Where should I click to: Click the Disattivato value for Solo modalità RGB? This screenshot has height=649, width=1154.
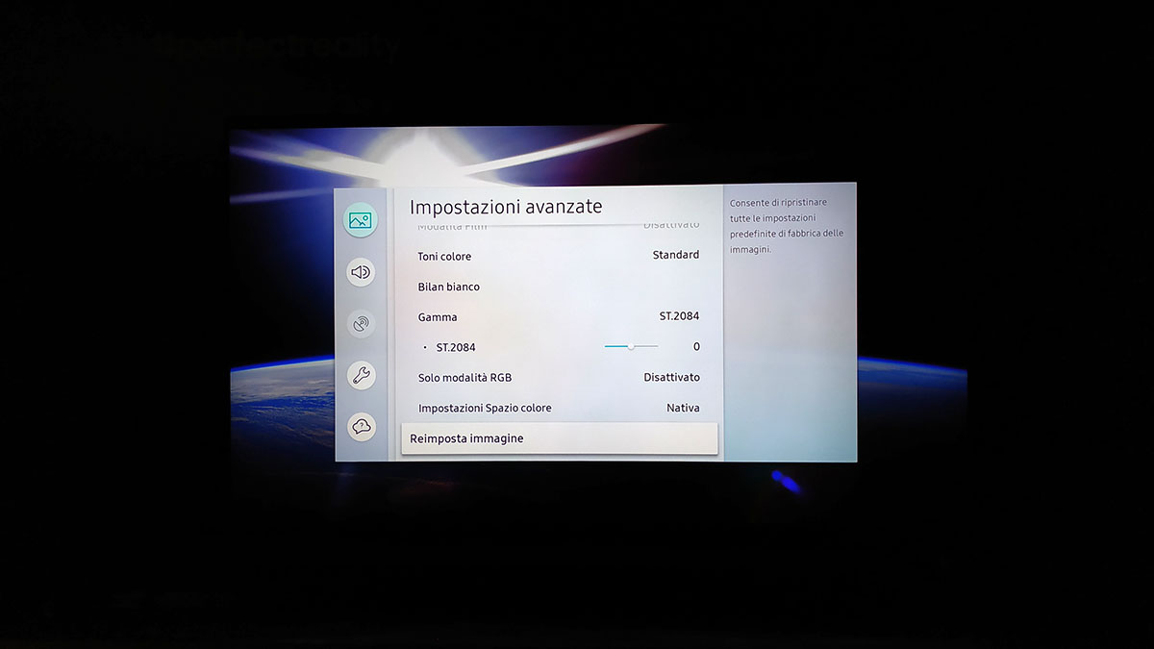(x=671, y=378)
